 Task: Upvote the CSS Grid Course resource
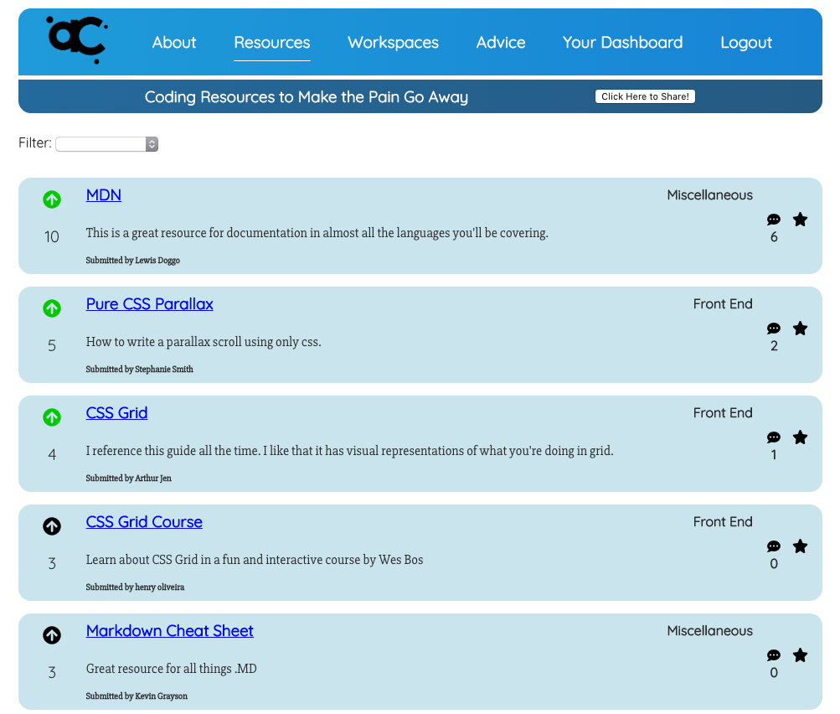52,526
